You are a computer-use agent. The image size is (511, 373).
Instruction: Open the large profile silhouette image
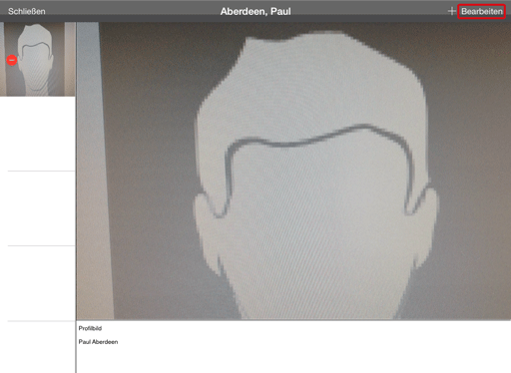[x=293, y=171]
